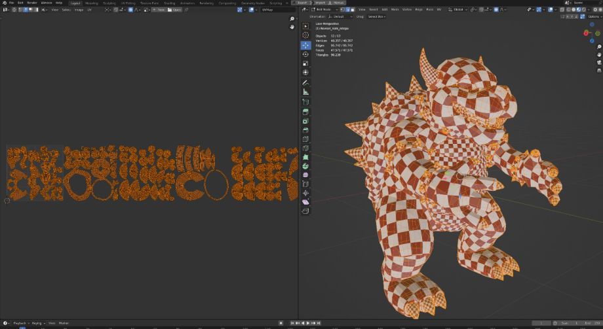Select the Bevel tool
Screen dimensions: 603x329
[x=305, y=130]
